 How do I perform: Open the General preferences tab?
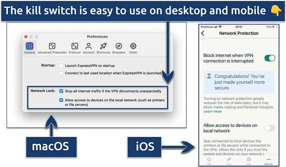[29, 48]
